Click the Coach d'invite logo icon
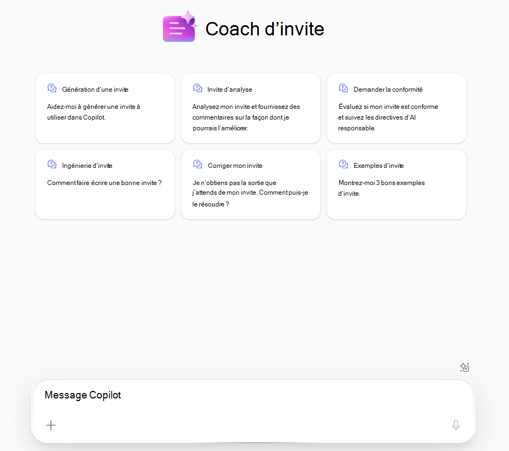The height and width of the screenshot is (451, 509). click(180, 27)
